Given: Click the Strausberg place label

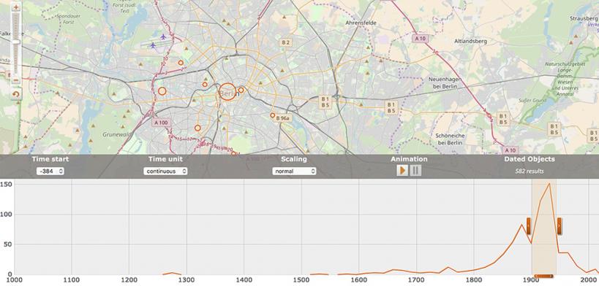Looking at the screenshot, I should 584,18.
